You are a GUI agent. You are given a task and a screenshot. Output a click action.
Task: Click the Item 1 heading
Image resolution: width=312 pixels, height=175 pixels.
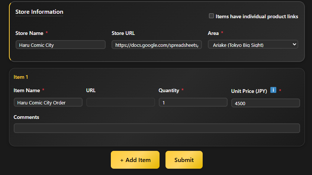21,77
